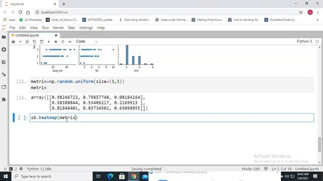The width and height of the screenshot is (323, 181).
Task: Go back with browser back arrow
Action: (6, 12)
